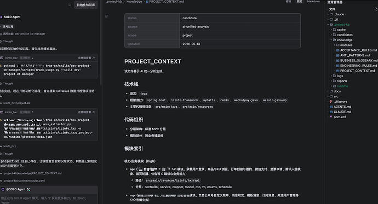Select the .project-kb breadcrumb segment
The height and width of the screenshot is (204, 378).
tap(114, 2)
